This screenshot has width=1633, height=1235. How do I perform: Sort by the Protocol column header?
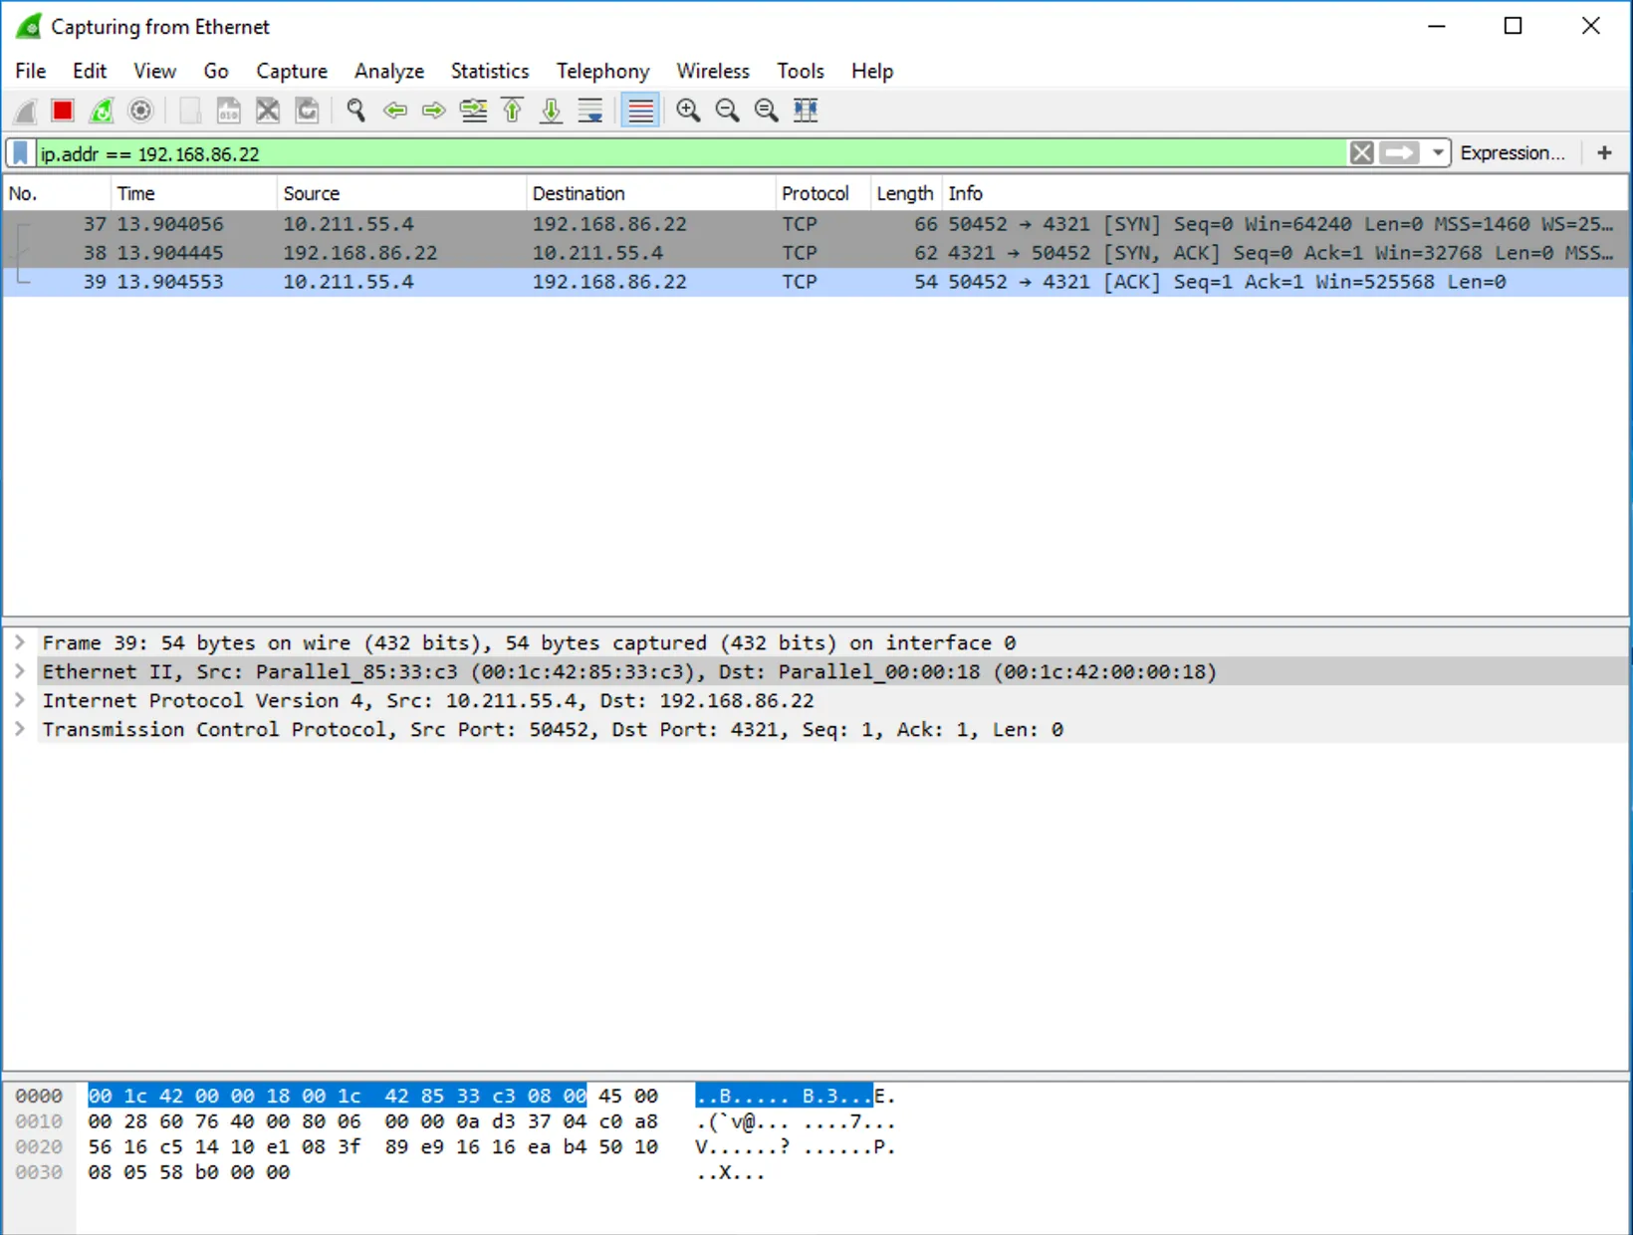click(x=822, y=193)
